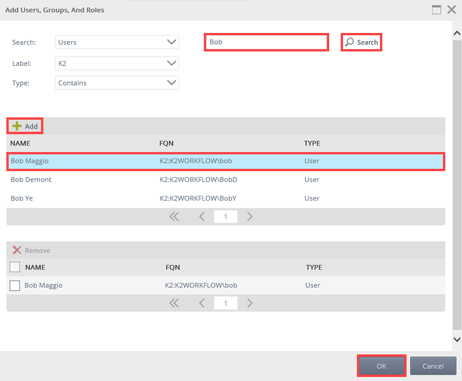Maximize the Add Users dialog
The height and width of the screenshot is (381, 462).
pyautogui.click(x=437, y=10)
